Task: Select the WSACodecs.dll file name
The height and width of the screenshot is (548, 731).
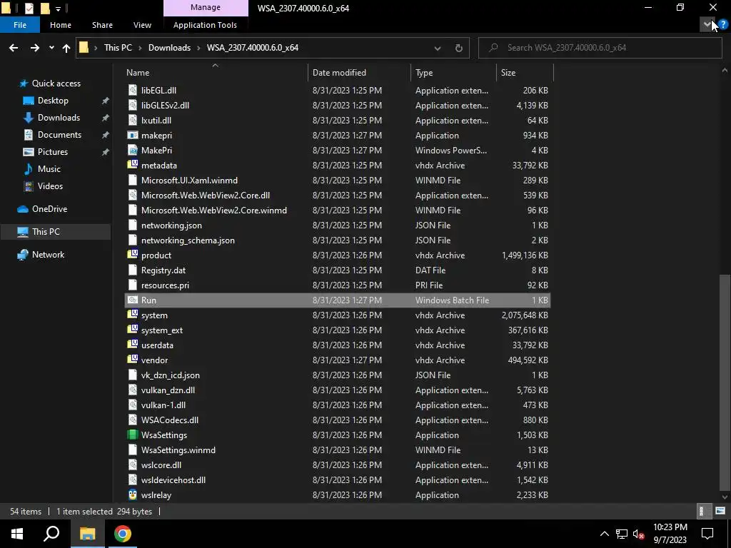Action: pyautogui.click(x=170, y=420)
